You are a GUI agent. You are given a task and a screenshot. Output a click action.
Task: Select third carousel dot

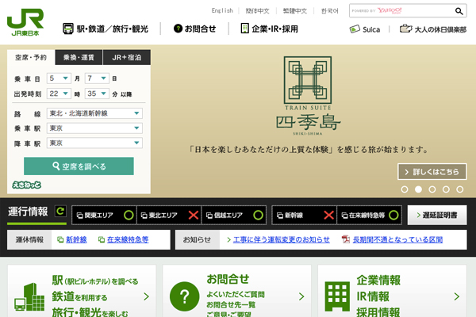[432, 189]
